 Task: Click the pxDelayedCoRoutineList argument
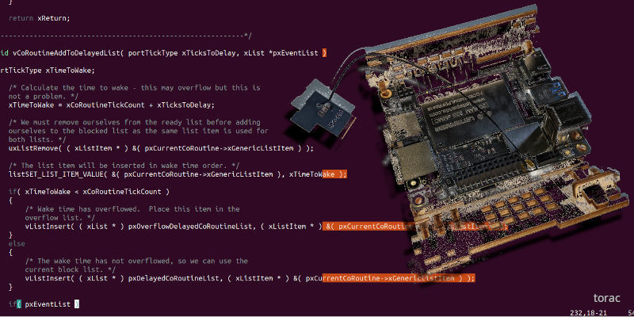(x=174, y=279)
